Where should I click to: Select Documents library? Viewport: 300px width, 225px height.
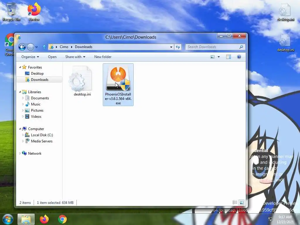point(40,98)
